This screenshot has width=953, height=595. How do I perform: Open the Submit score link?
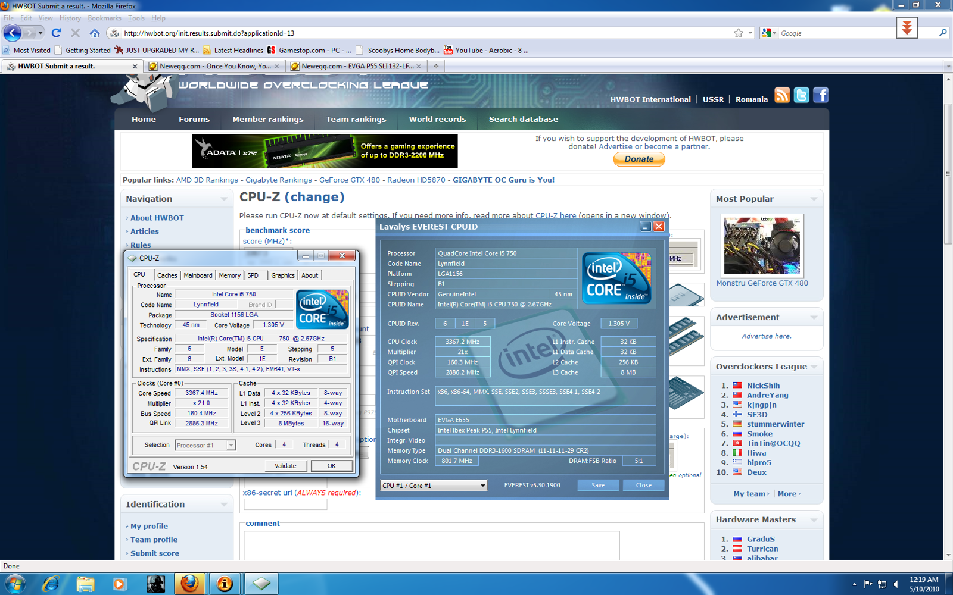click(x=155, y=553)
